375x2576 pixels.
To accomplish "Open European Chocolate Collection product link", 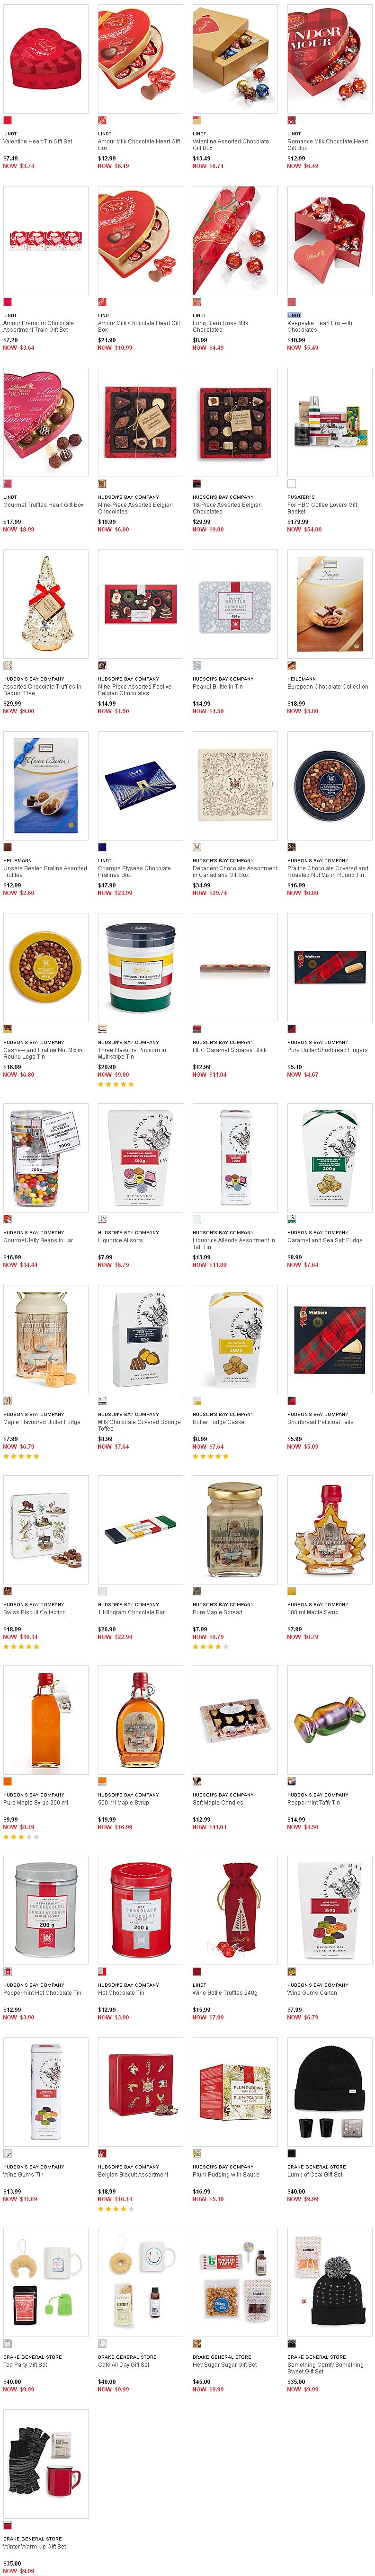I will pos(327,687).
